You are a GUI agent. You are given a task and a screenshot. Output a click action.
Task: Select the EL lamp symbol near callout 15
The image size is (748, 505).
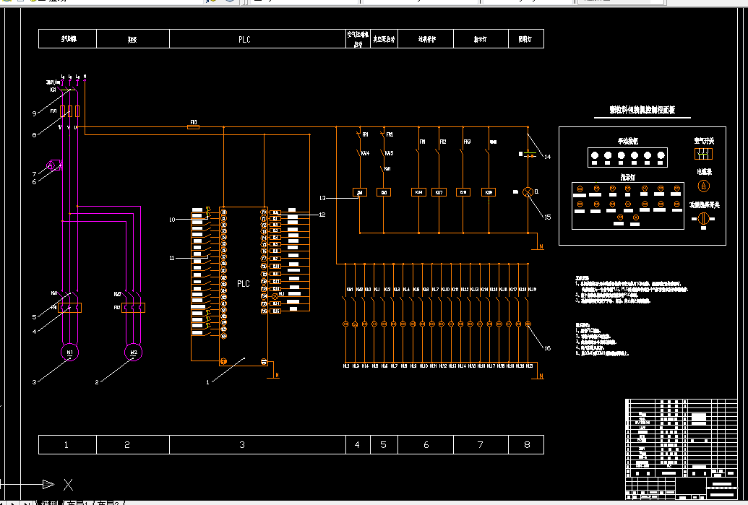528,191
